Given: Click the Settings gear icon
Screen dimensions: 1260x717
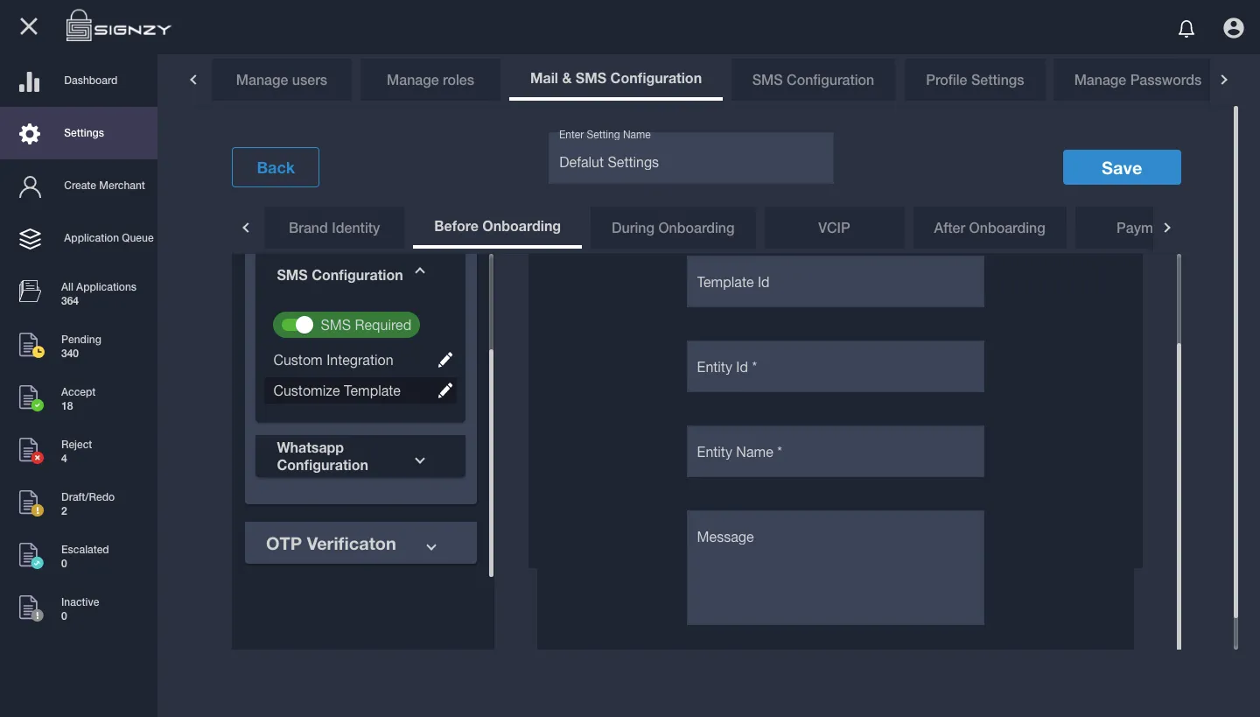Looking at the screenshot, I should point(30,133).
